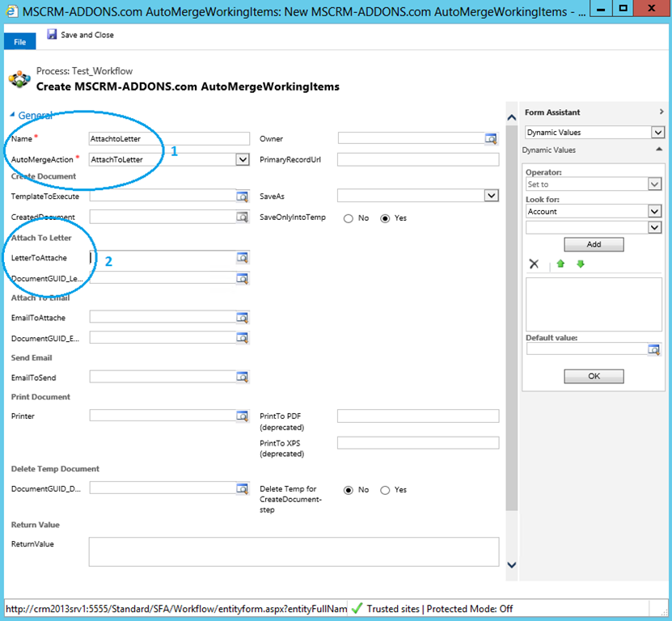The width and height of the screenshot is (672, 621).
Task: Open lookup for TemplateToExecute field
Action: (242, 196)
